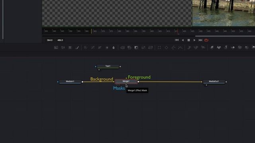Click the yellow playhead on the time ruler
Screen dimensions: 255x143
(x=91, y=31)
